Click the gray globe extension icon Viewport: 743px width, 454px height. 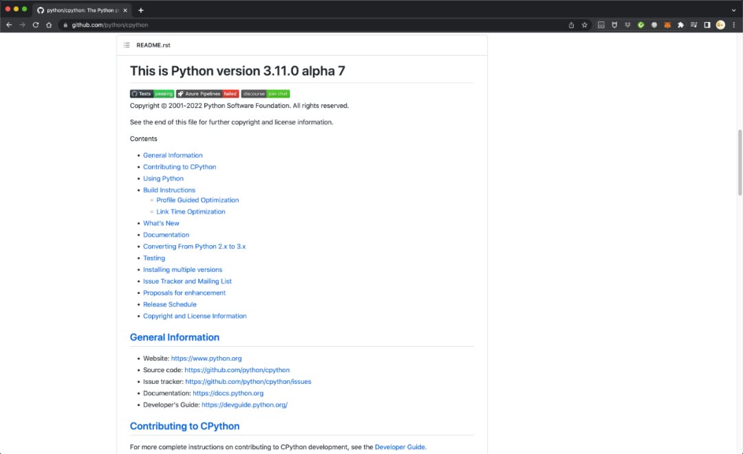pos(654,25)
